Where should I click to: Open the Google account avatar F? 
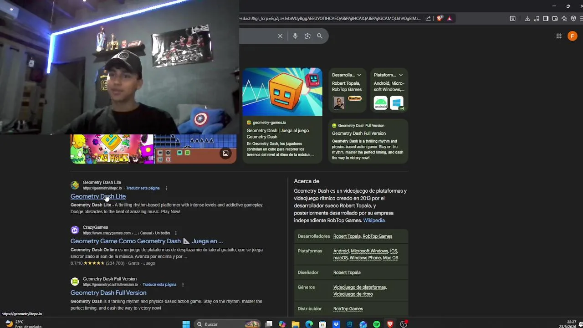coord(573,36)
